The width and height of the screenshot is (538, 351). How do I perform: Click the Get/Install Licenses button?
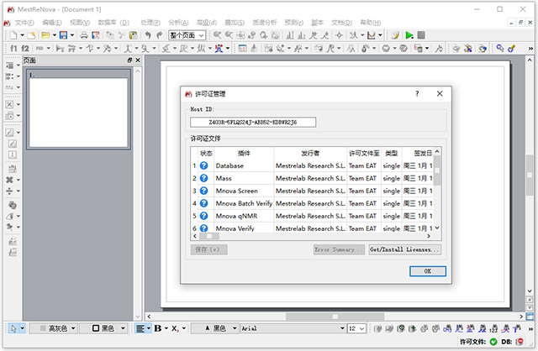[405, 249]
